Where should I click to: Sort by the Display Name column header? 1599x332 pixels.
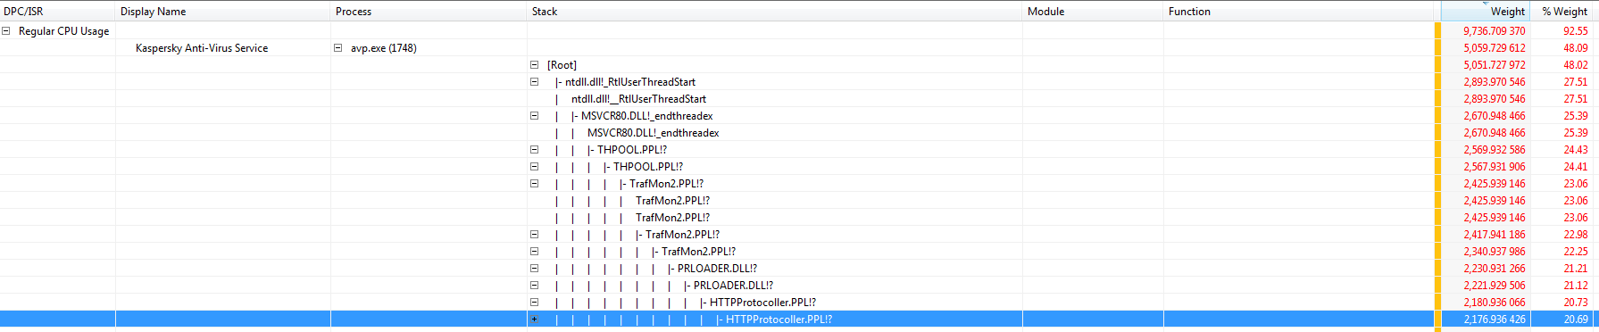[223, 12]
